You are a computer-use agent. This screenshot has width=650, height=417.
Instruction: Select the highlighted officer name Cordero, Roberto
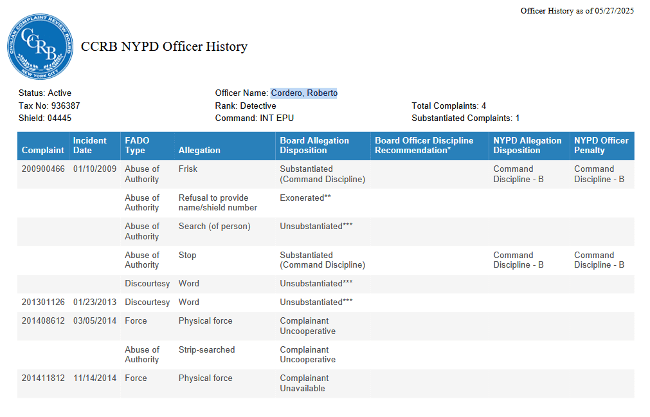click(304, 93)
